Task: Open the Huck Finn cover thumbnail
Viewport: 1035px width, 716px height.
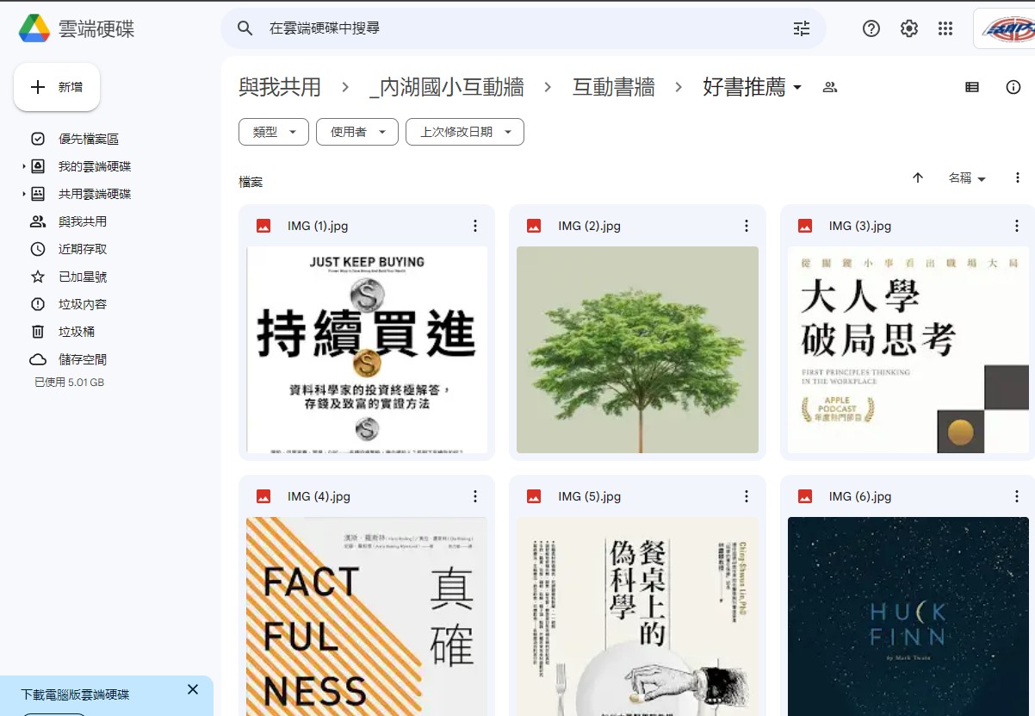Action: pyautogui.click(x=908, y=616)
